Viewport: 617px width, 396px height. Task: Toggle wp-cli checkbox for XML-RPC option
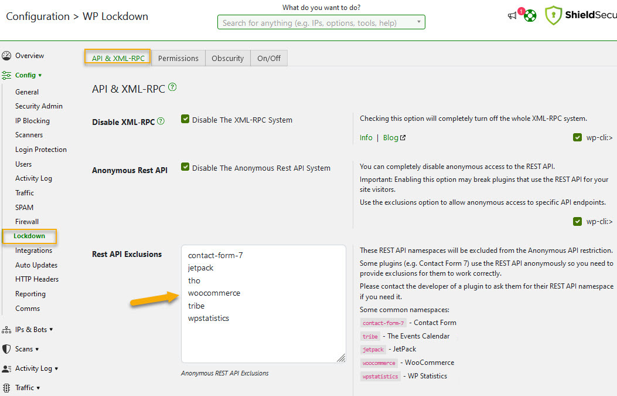578,137
